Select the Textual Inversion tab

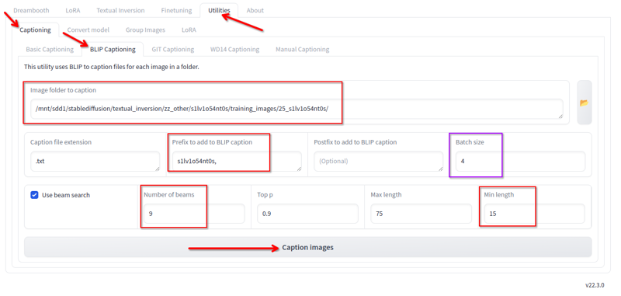click(x=120, y=10)
